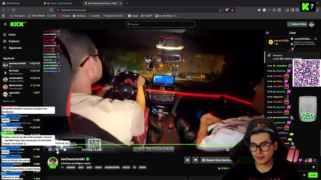This screenshot has height=180, width=321.
Task: Jump to LIVE indicator in player
Action: click(98, 150)
